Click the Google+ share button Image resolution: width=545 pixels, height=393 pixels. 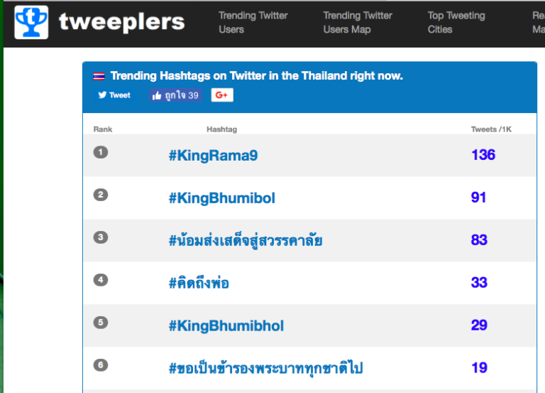click(222, 95)
